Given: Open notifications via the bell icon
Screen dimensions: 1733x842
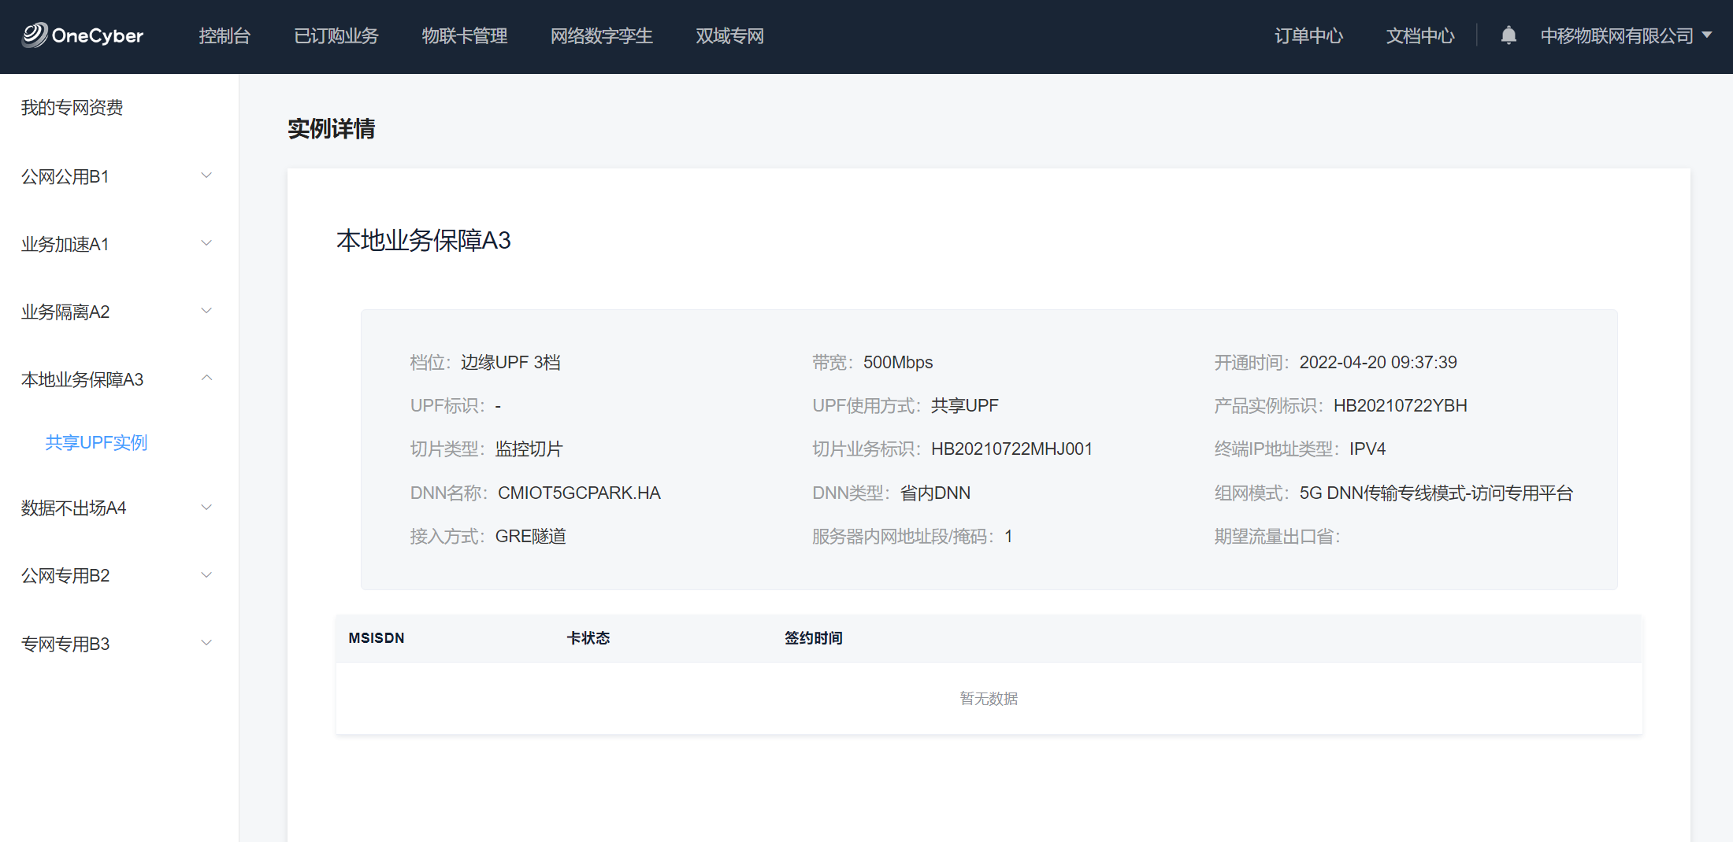Looking at the screenshot, I should (1508, 35).
